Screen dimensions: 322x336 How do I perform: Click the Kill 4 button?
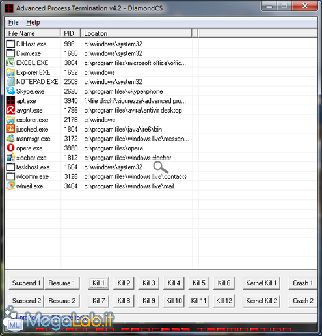(x=174, y=283)
